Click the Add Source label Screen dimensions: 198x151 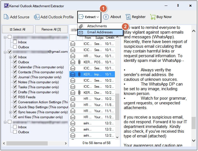20,17
